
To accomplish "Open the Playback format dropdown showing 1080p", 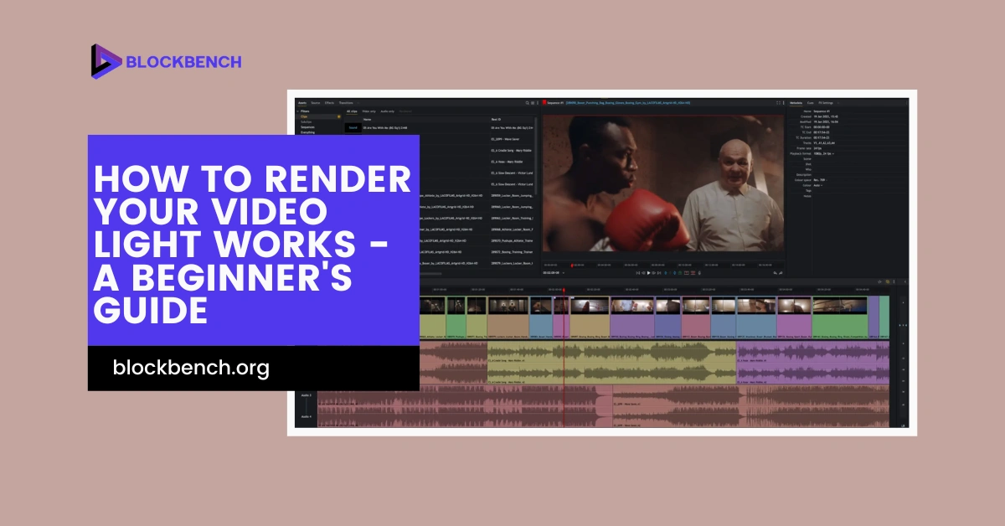I will 825,154.
